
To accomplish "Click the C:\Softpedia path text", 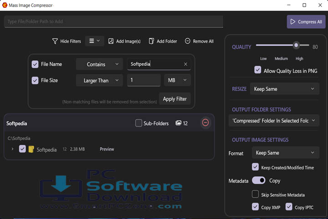I will [x=19, y=138].
